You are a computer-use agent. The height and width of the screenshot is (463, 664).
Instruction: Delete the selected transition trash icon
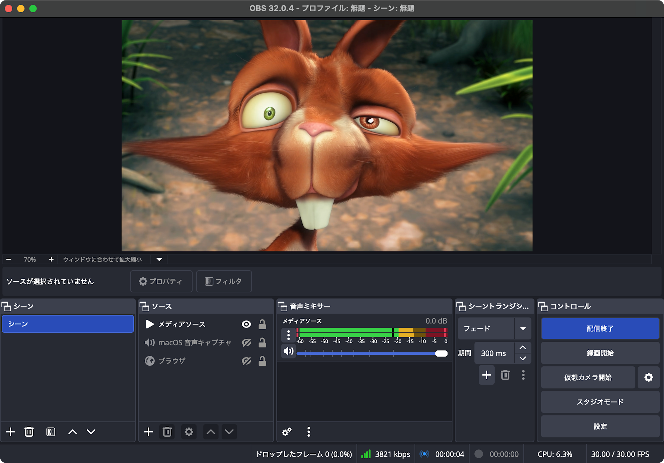(505, 375)
